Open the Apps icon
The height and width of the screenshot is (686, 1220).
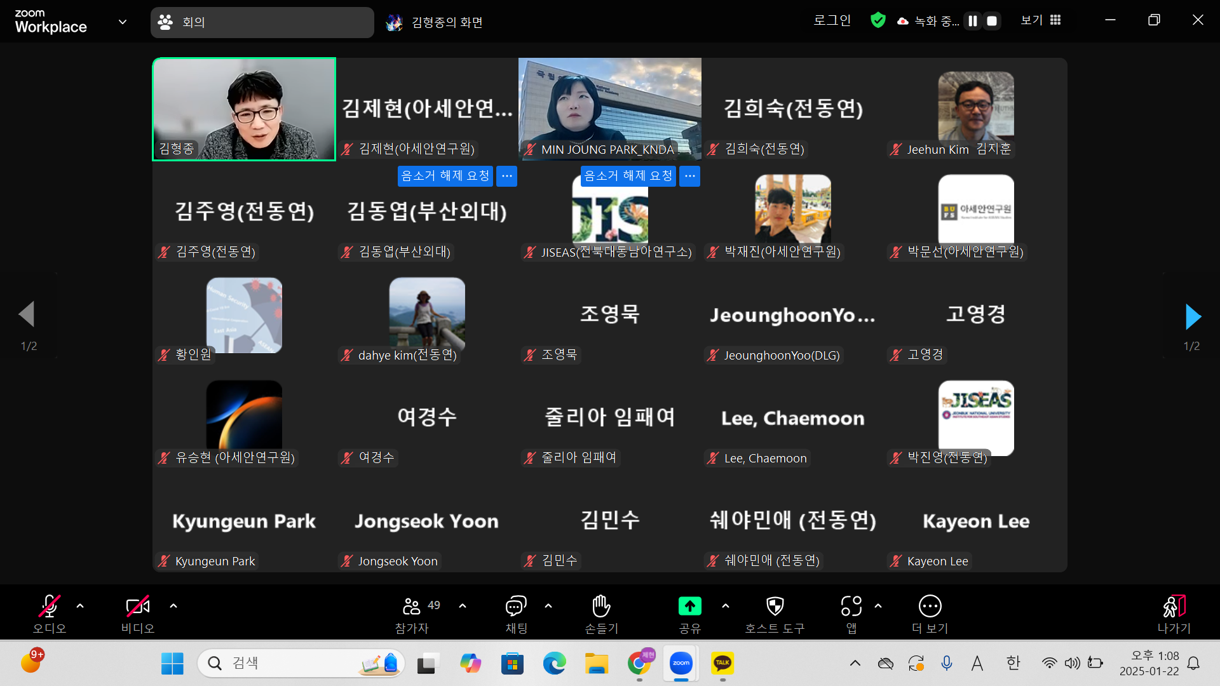coord(851,607)
